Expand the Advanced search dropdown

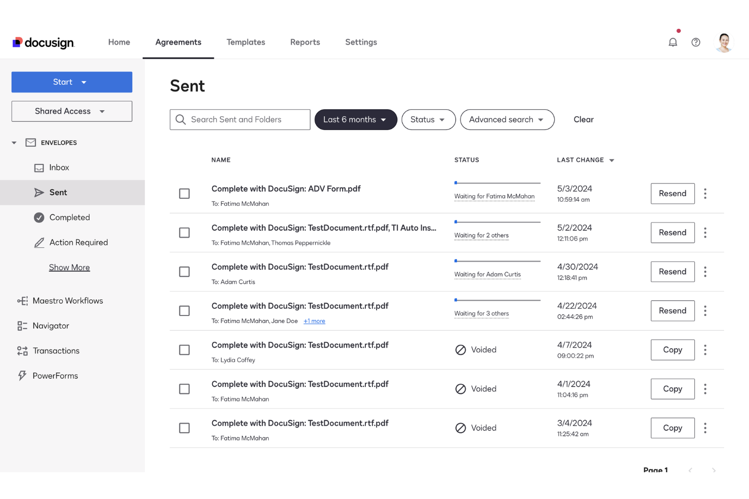(x=507, y=120)
